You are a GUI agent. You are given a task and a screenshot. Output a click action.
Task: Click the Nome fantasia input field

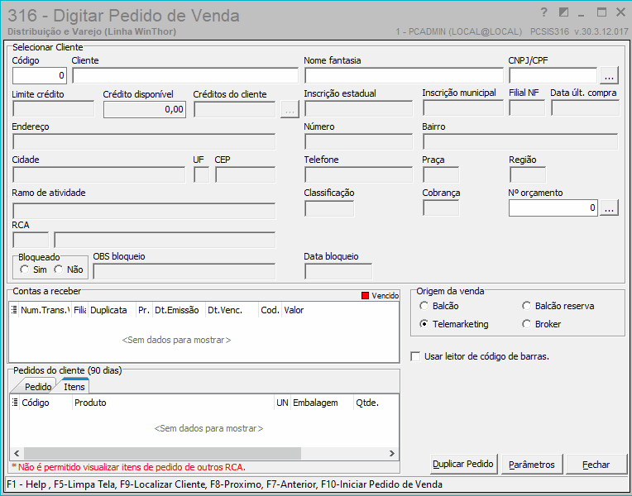click(404, 75)
